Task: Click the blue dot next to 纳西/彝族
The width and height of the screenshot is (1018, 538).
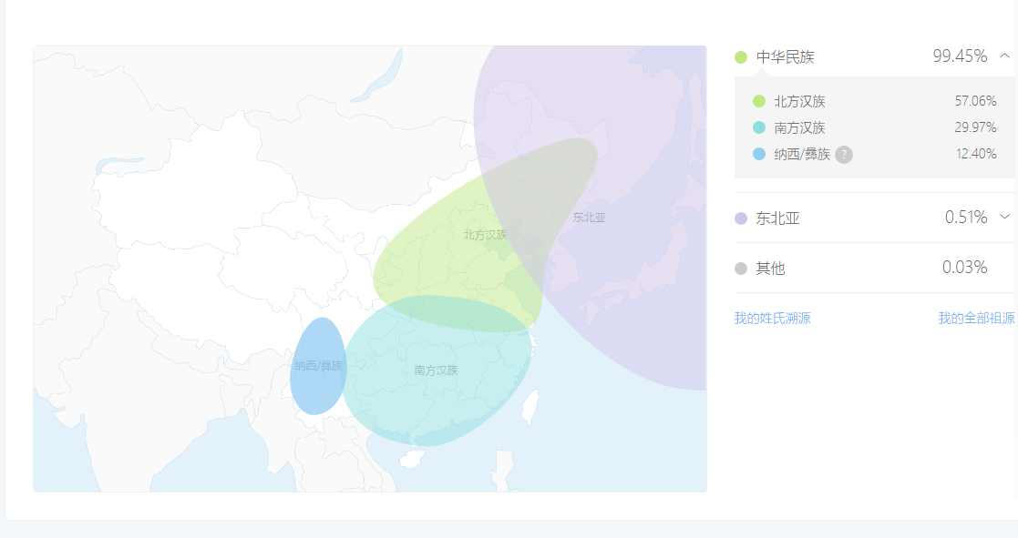Action: (759, 154)
